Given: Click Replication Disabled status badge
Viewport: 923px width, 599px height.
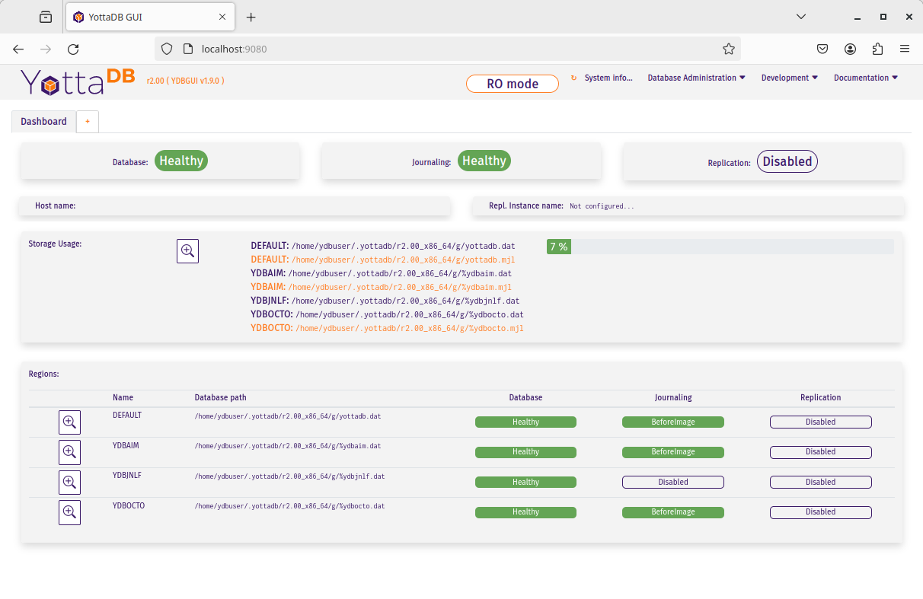Looking at the screenshot, I should click(787, 161).
